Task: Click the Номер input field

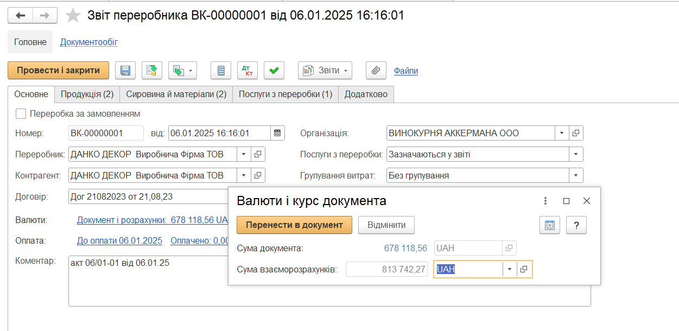Action: point(106,133)
